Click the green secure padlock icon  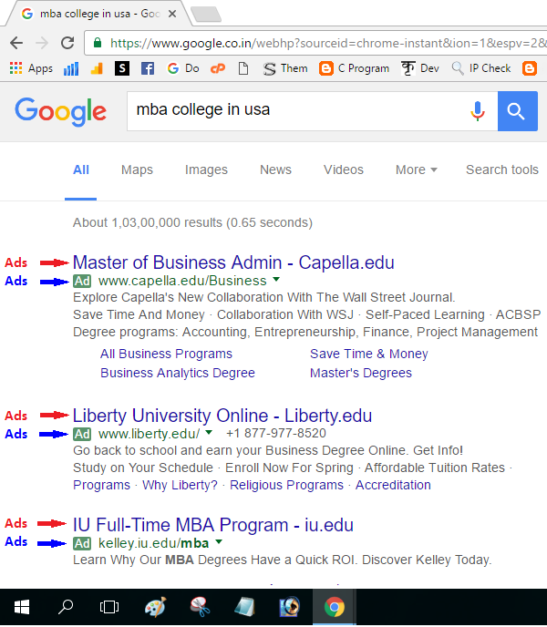point(98,43)
